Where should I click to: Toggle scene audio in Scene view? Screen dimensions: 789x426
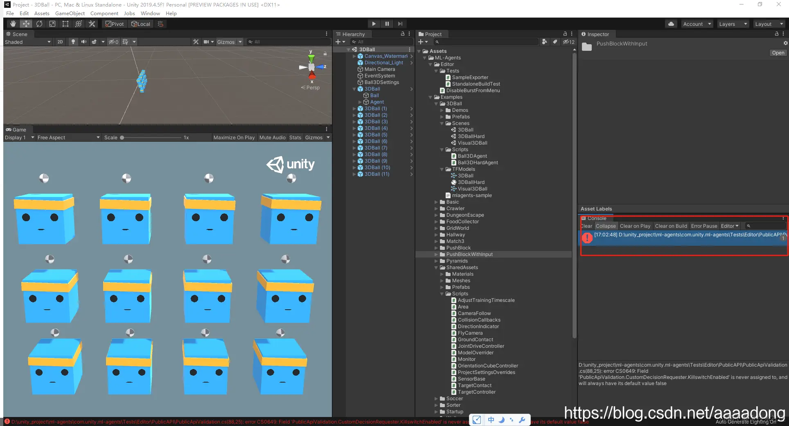pyautogui.click(x=84, y=42)
